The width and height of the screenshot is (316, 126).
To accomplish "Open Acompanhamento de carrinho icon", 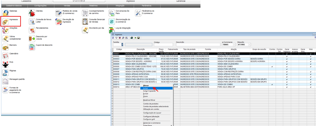I will coord(85,13).
